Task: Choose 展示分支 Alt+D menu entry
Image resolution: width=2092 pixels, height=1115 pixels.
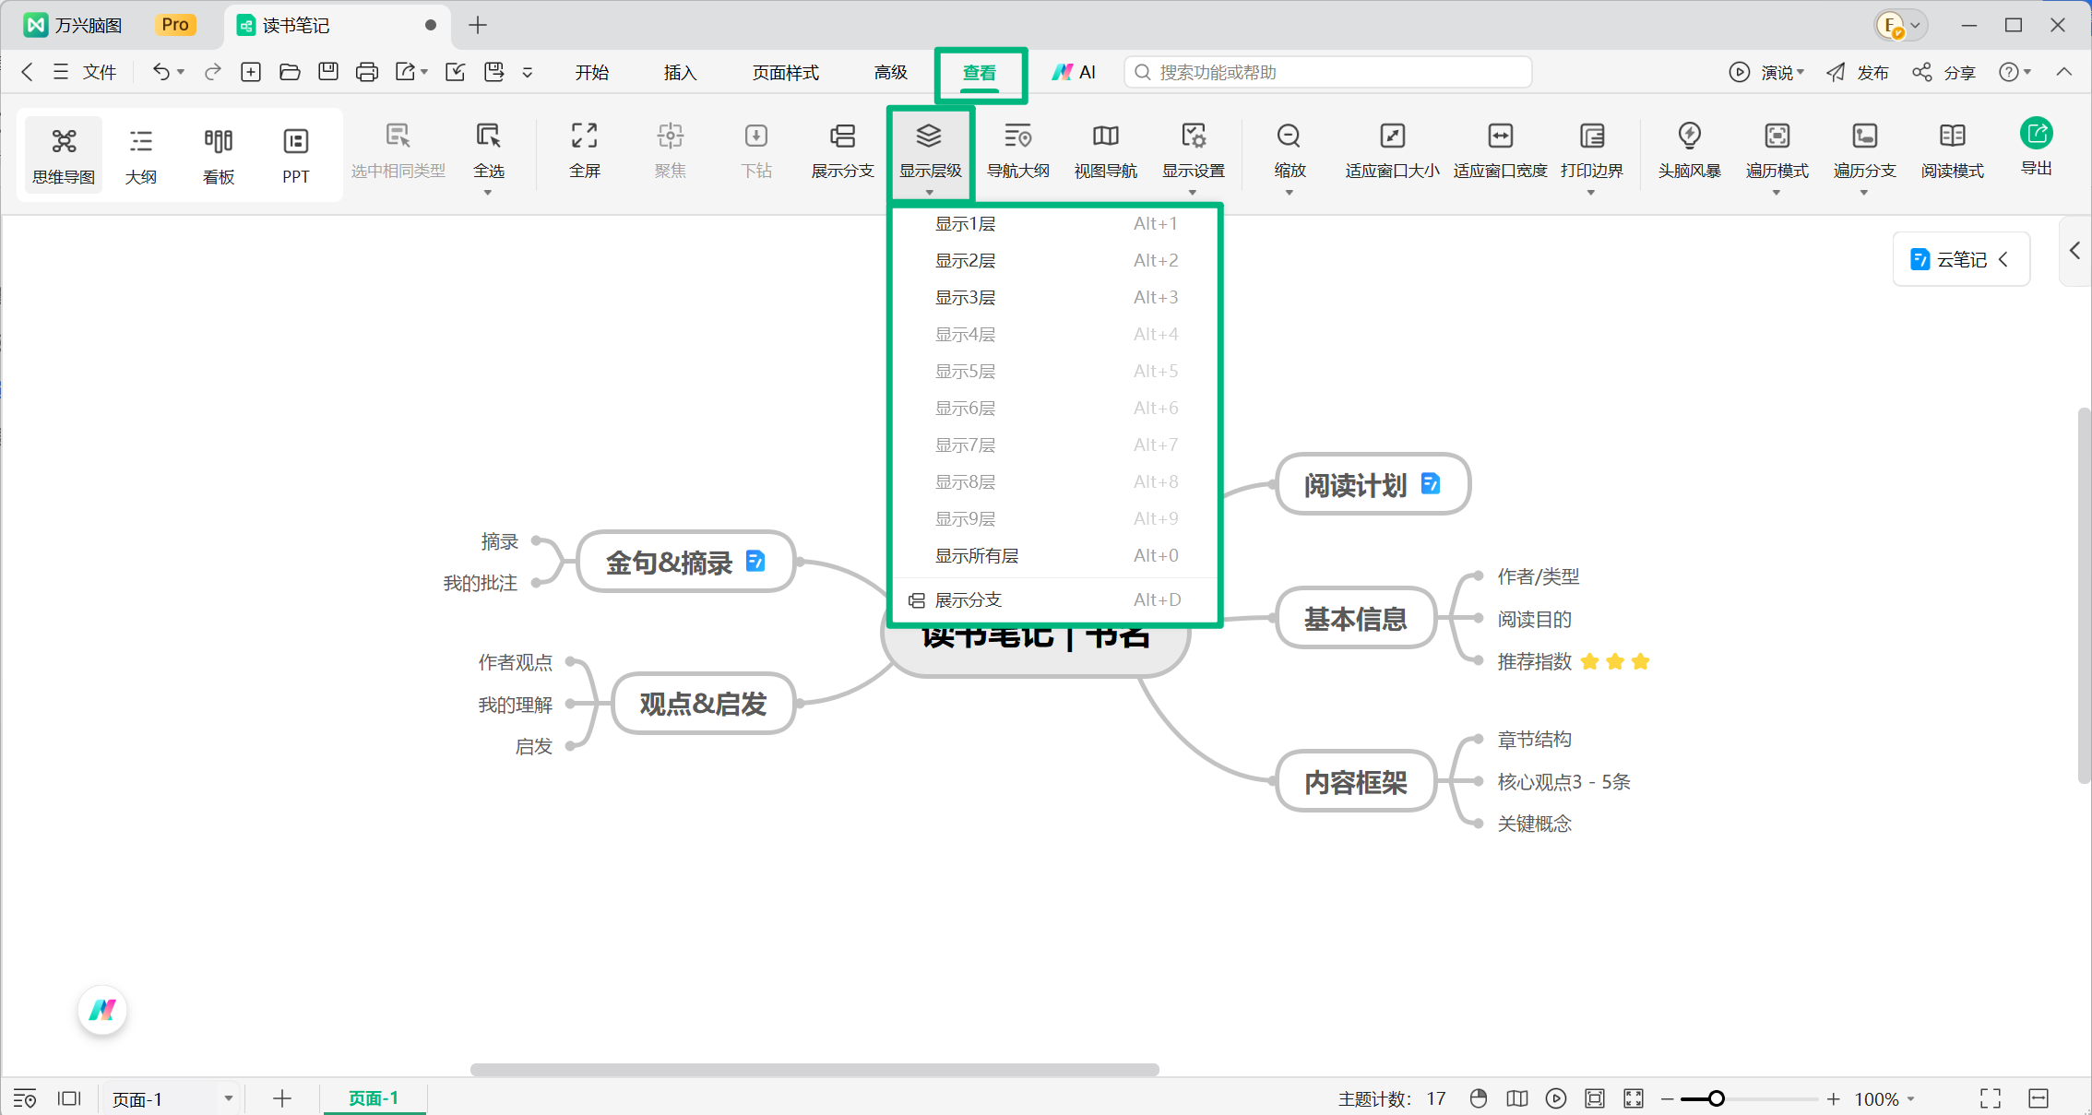Action: tap(1056, 599)
